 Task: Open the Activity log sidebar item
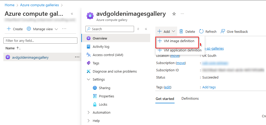[x=101, y=47]
